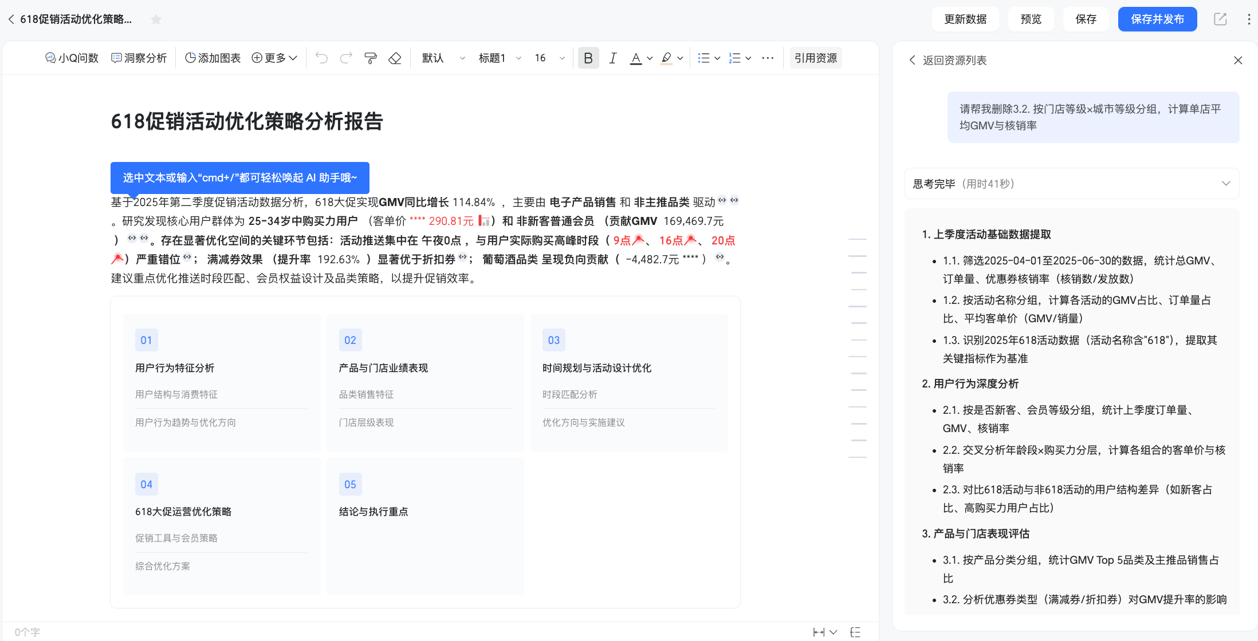Click the trend icon after 16点
The width and height of the screenshot is (1258, 641).
coord(690,240)
